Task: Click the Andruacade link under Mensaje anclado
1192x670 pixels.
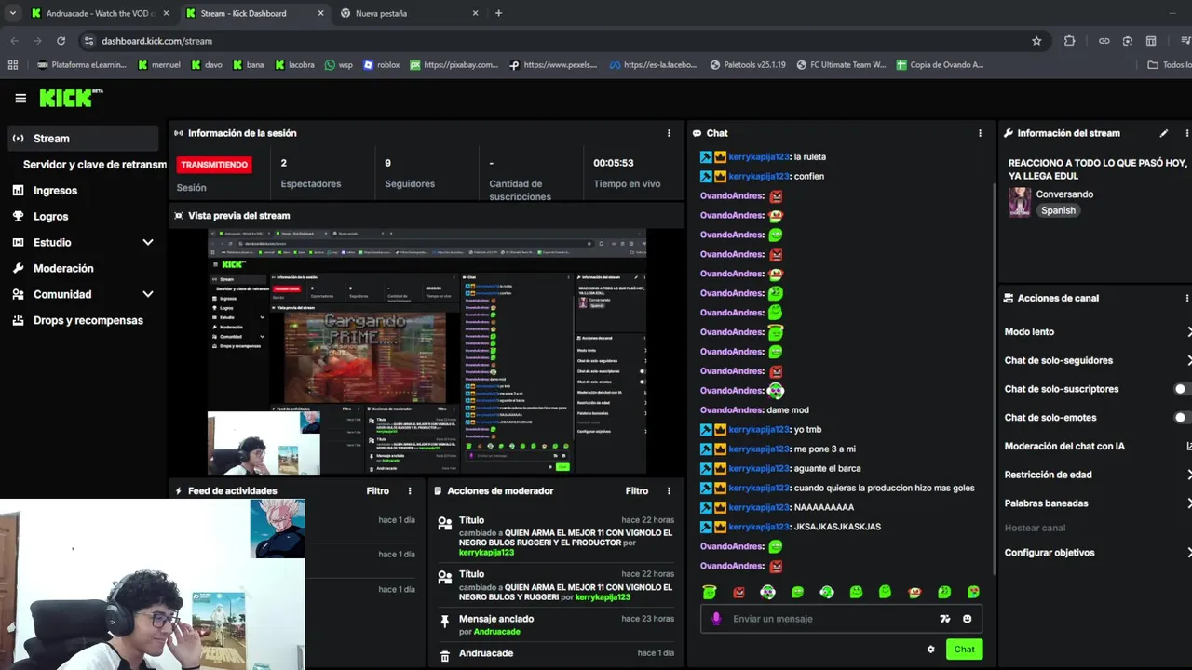Action: pyautogui.click(x=496, y=632)
